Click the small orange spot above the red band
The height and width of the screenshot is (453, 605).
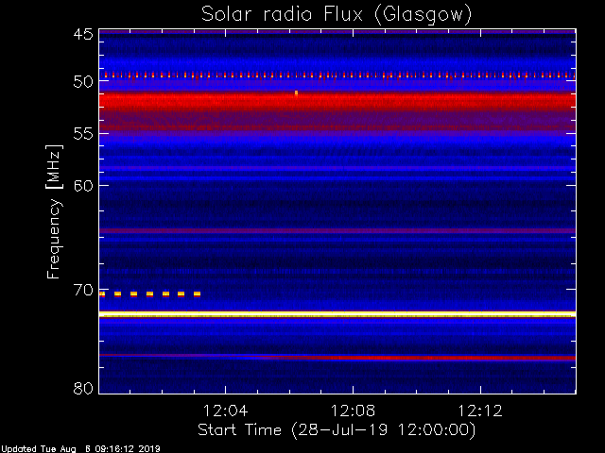click(296, 92)
